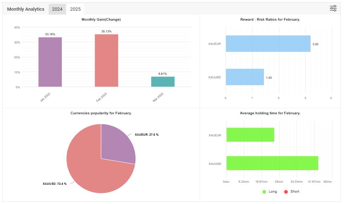Image resolution: width=344 pixels, height=204 pixels.
Task: Click the XAUEUR: 27.6 % pie label
Action: coord(147,135)
